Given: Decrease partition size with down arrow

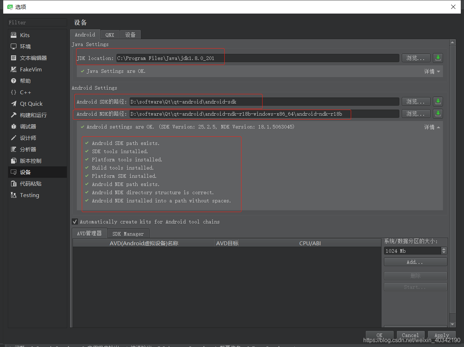Looking at the screenshot, I should coord(444,252).
